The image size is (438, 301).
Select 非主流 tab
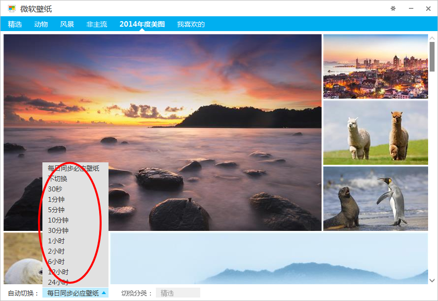pyautogui.click(x=97, y=24)
